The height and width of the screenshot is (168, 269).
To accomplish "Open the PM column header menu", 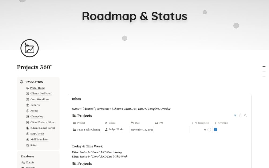I will coord(159,123).
